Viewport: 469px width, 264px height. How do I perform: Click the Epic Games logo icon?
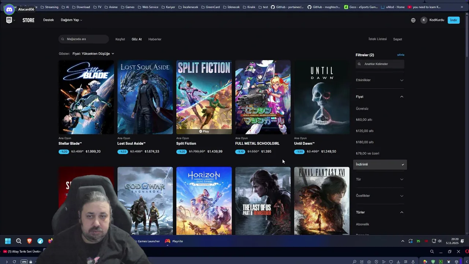(x=9, y=20)
